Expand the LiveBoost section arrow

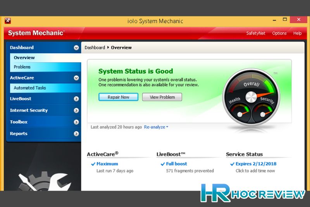tap(76, 99)
